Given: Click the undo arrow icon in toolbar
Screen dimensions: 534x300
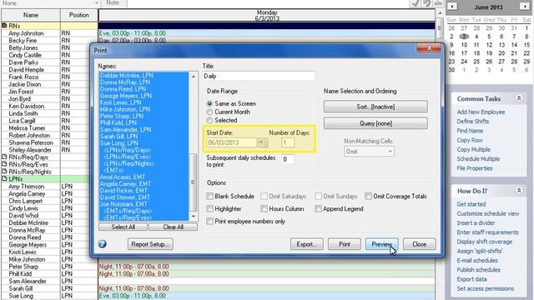Looking at the screenshot, I should 426,3.
